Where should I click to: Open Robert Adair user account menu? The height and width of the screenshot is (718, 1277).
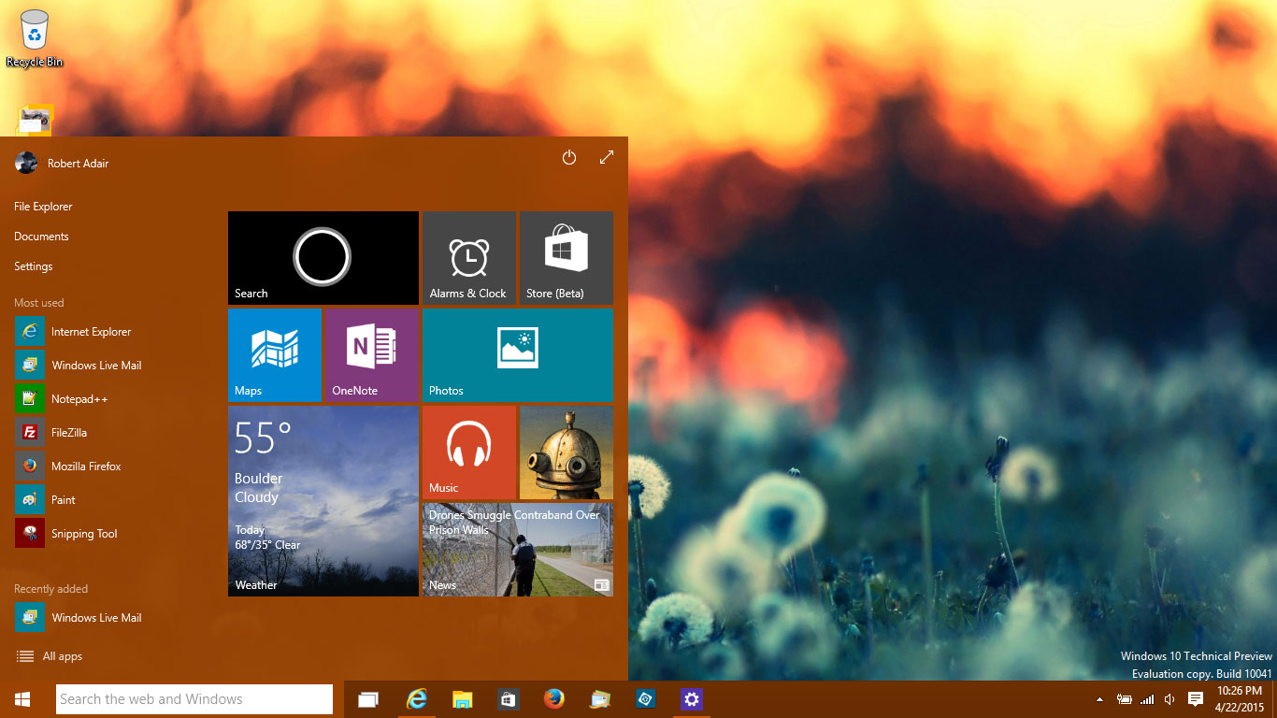(62, 164)
